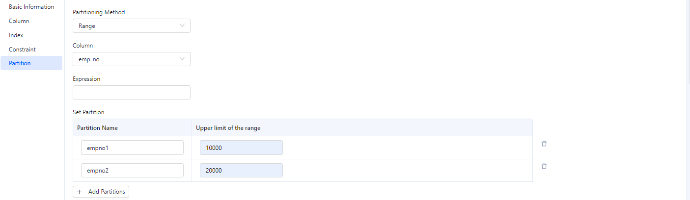Delete the empno2 partition row

tap(544, 166)
